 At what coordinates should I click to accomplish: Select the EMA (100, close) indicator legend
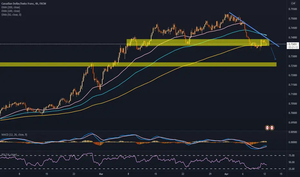(x=11, y=11)
